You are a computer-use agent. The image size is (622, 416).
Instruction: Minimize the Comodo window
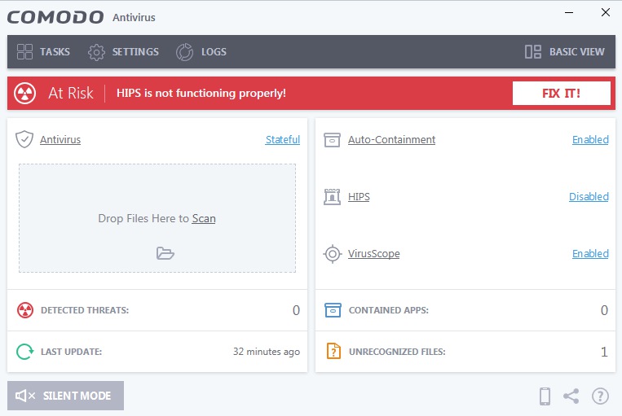(x=569, y=13)
